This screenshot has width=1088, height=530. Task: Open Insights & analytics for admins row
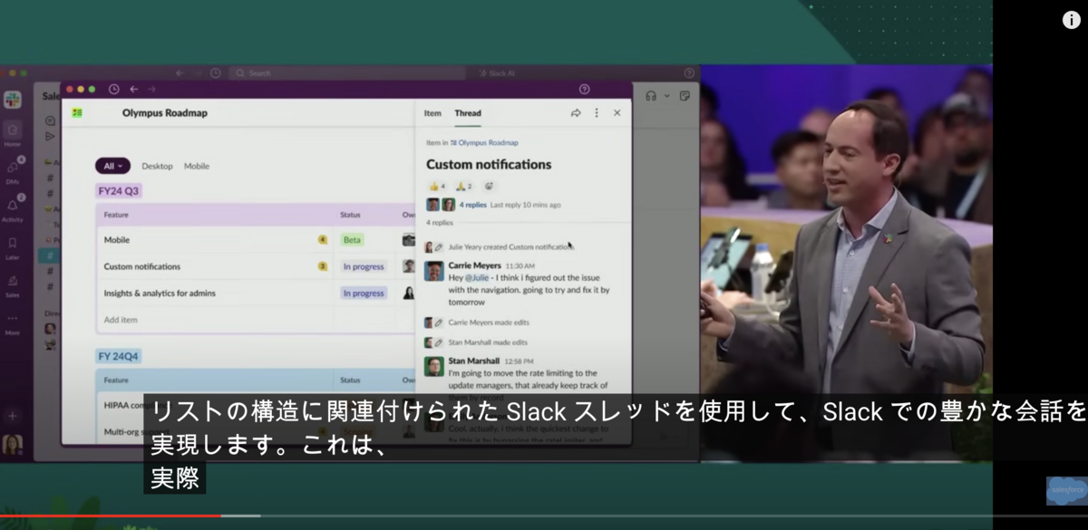[256, 293]
